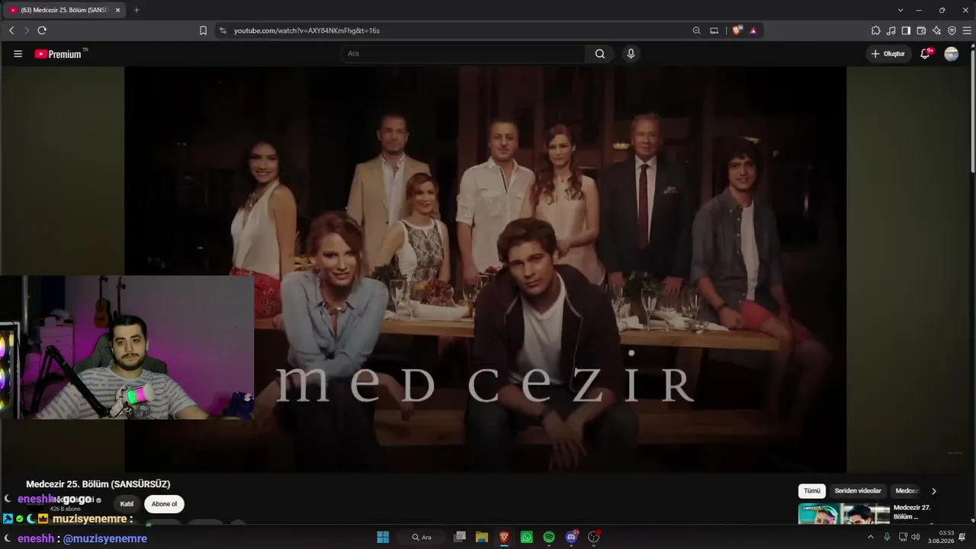Open the system tray volume icon
Image resolution: width=976 pixels, height=549 pixels.
[x=915, y=537]
